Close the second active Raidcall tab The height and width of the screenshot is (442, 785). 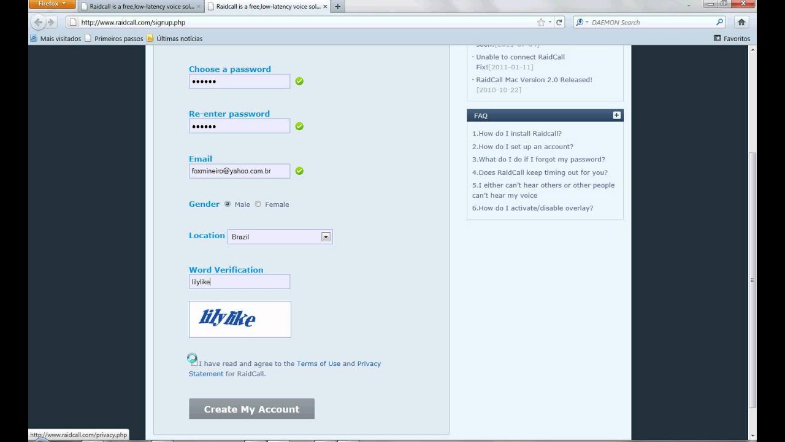325,6
